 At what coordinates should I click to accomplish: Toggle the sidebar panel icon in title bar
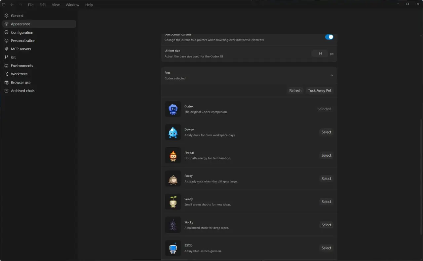[4, 5]
